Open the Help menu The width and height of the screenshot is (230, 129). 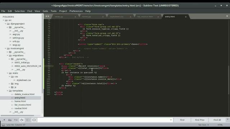88,11
